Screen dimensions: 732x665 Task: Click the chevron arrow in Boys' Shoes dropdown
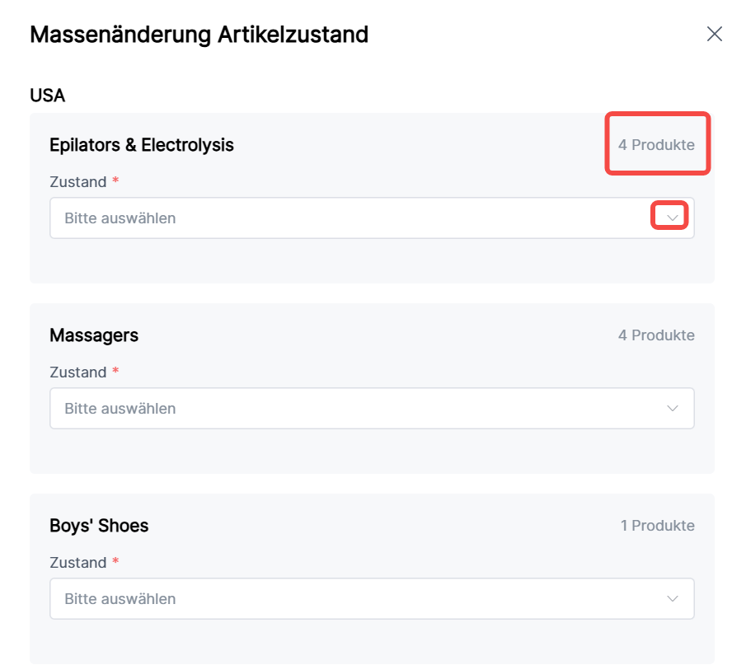tap(673, 599)
